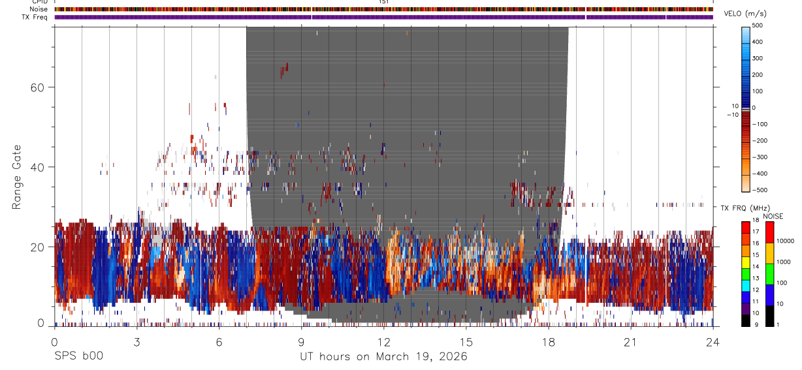Click the NOISE legend title
The width and height of the screenshot is (802, 370).
coord(773,216)
